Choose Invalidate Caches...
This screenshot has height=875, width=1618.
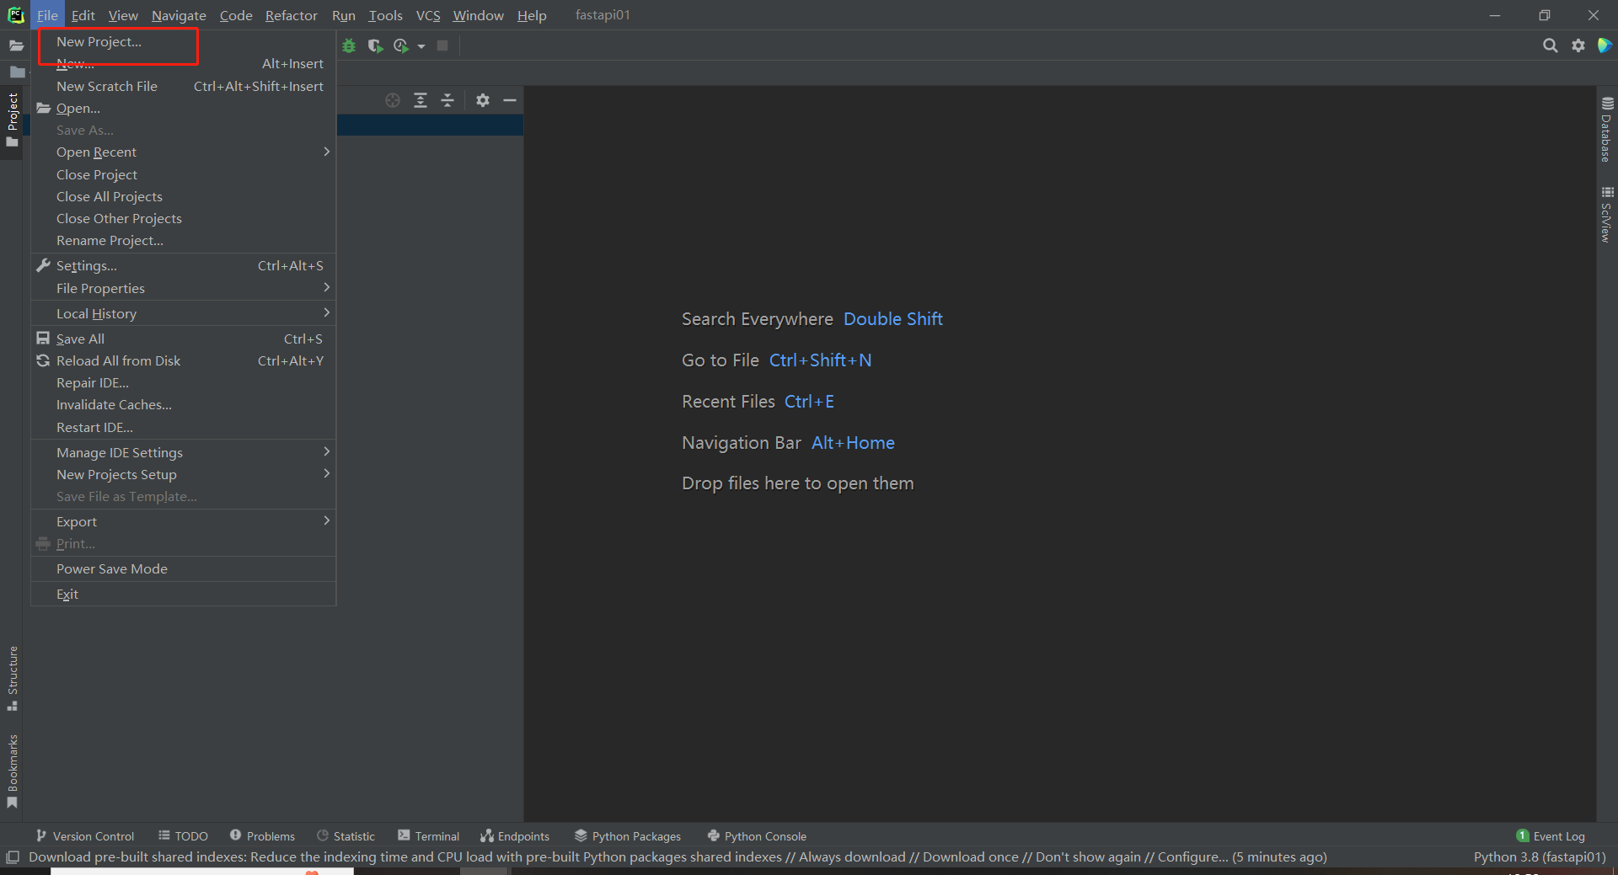coord(183,404)
